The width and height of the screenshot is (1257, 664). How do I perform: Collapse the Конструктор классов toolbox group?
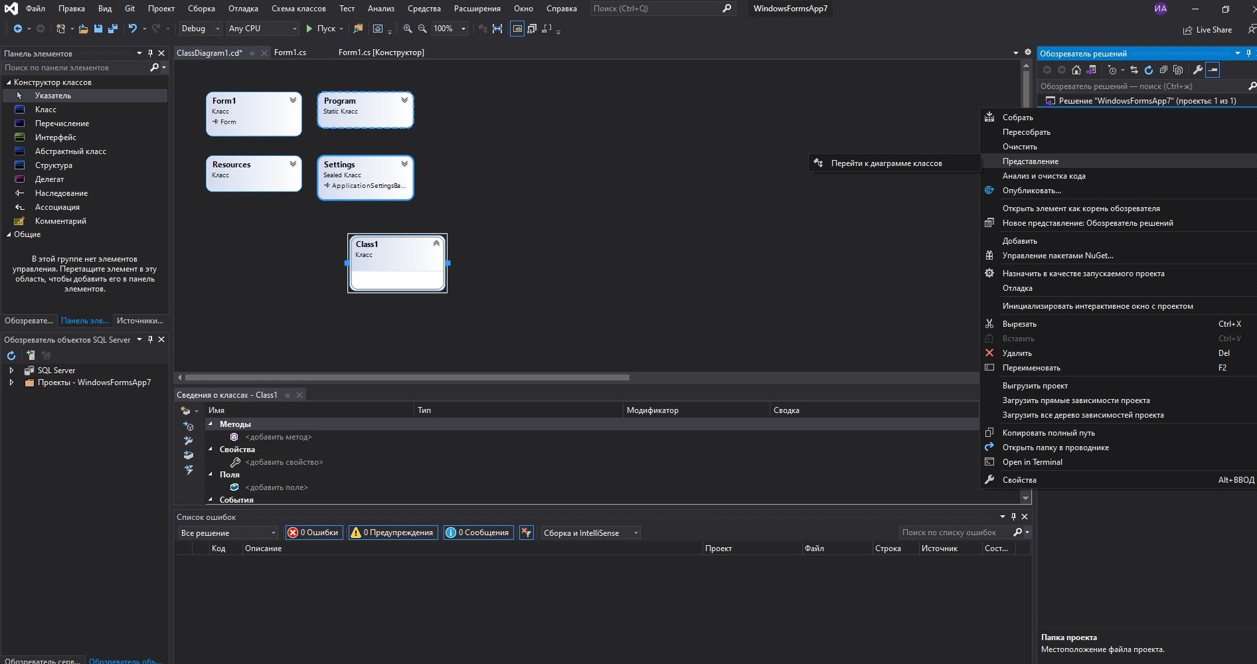coord(9,82)
